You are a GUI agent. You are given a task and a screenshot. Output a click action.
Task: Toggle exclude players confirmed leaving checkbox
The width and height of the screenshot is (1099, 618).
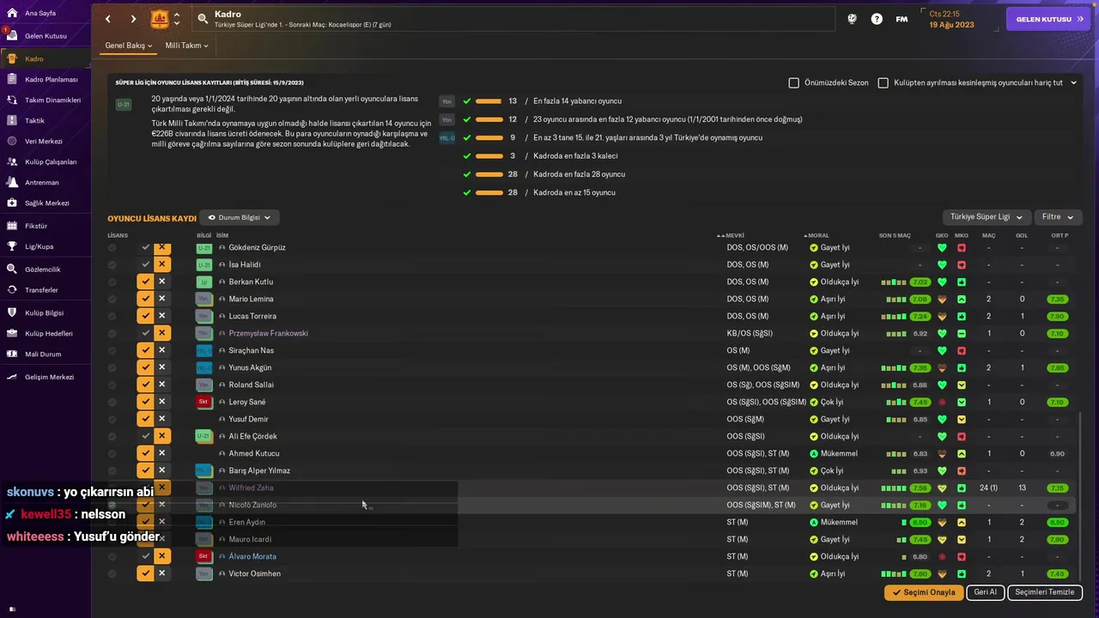coord(883,83)
